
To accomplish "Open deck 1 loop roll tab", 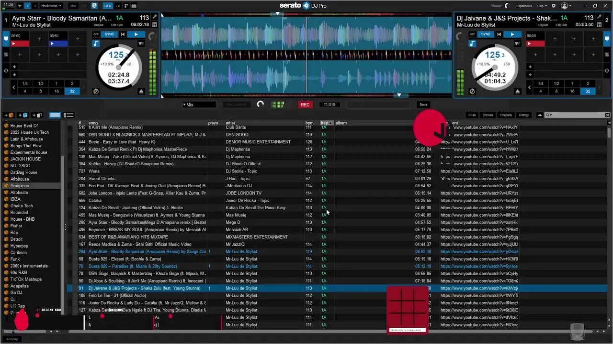I will click(6, 71).
